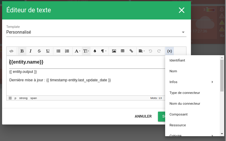Click the variables (x) toolbar button
The height and width of the screenshot is (141, 226).
170,51
